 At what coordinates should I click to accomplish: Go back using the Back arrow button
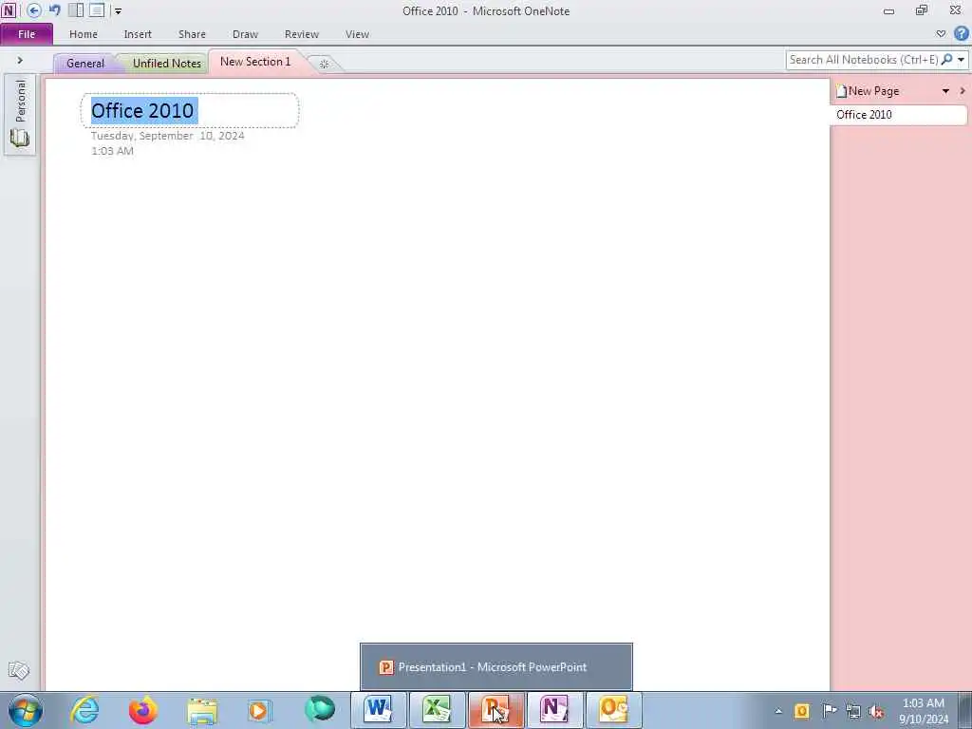(x=34, y=10)
